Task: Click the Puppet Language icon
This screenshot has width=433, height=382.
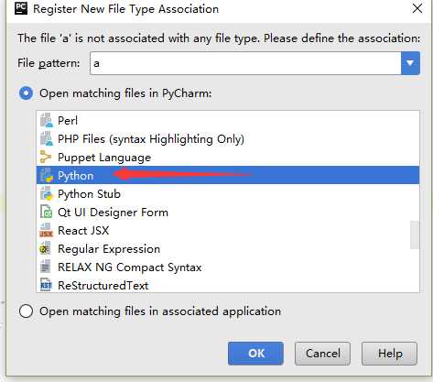Action: (x=46, y=158)
